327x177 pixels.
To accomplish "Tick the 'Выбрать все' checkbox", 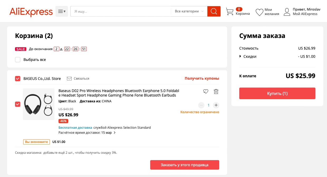I will (18, 60).
